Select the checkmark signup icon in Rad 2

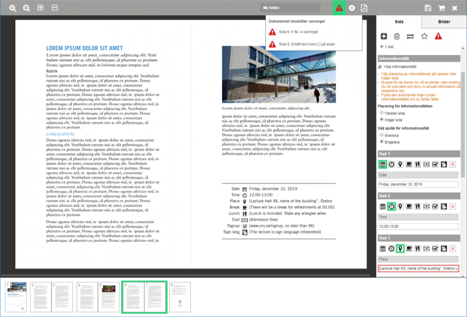click(x=435, y=206)
